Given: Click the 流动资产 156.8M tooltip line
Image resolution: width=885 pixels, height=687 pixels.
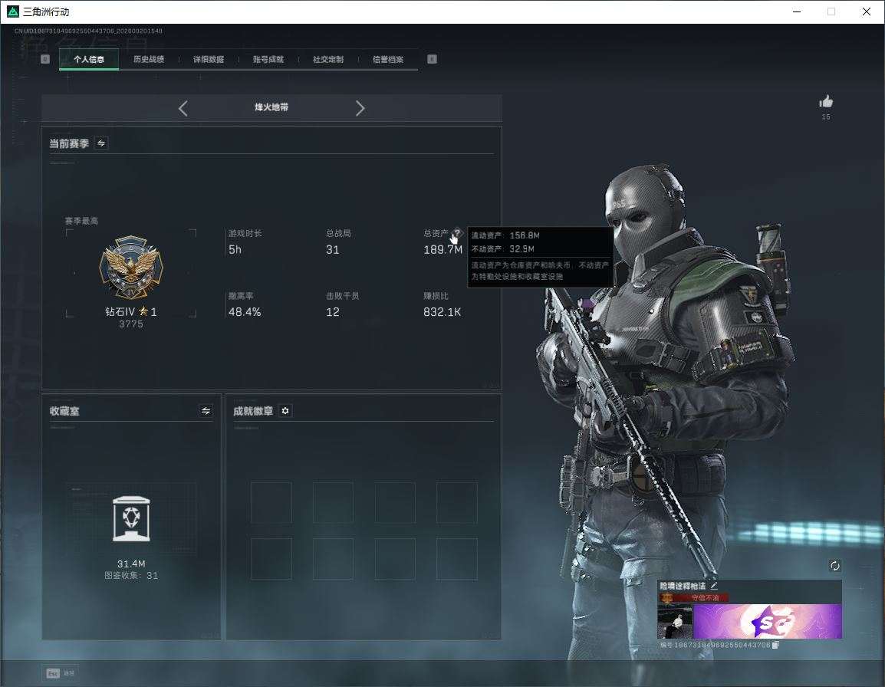Looking at the screenshot, I should (505, 235).
